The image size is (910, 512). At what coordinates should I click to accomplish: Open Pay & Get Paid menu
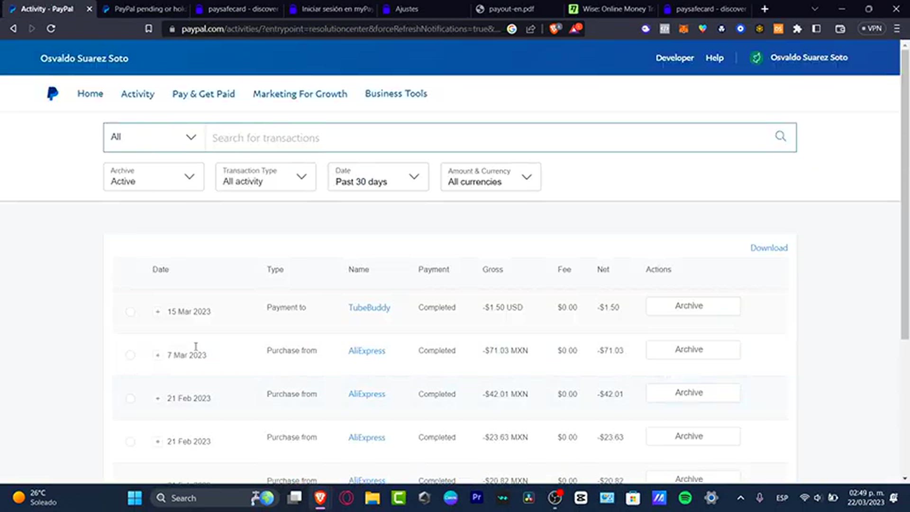click(203, 94)
